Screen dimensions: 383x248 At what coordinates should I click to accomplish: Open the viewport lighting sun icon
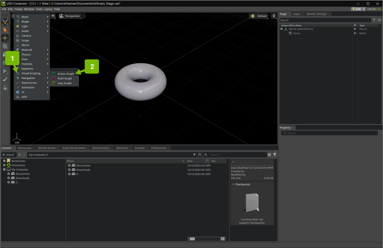pos(253,16)
